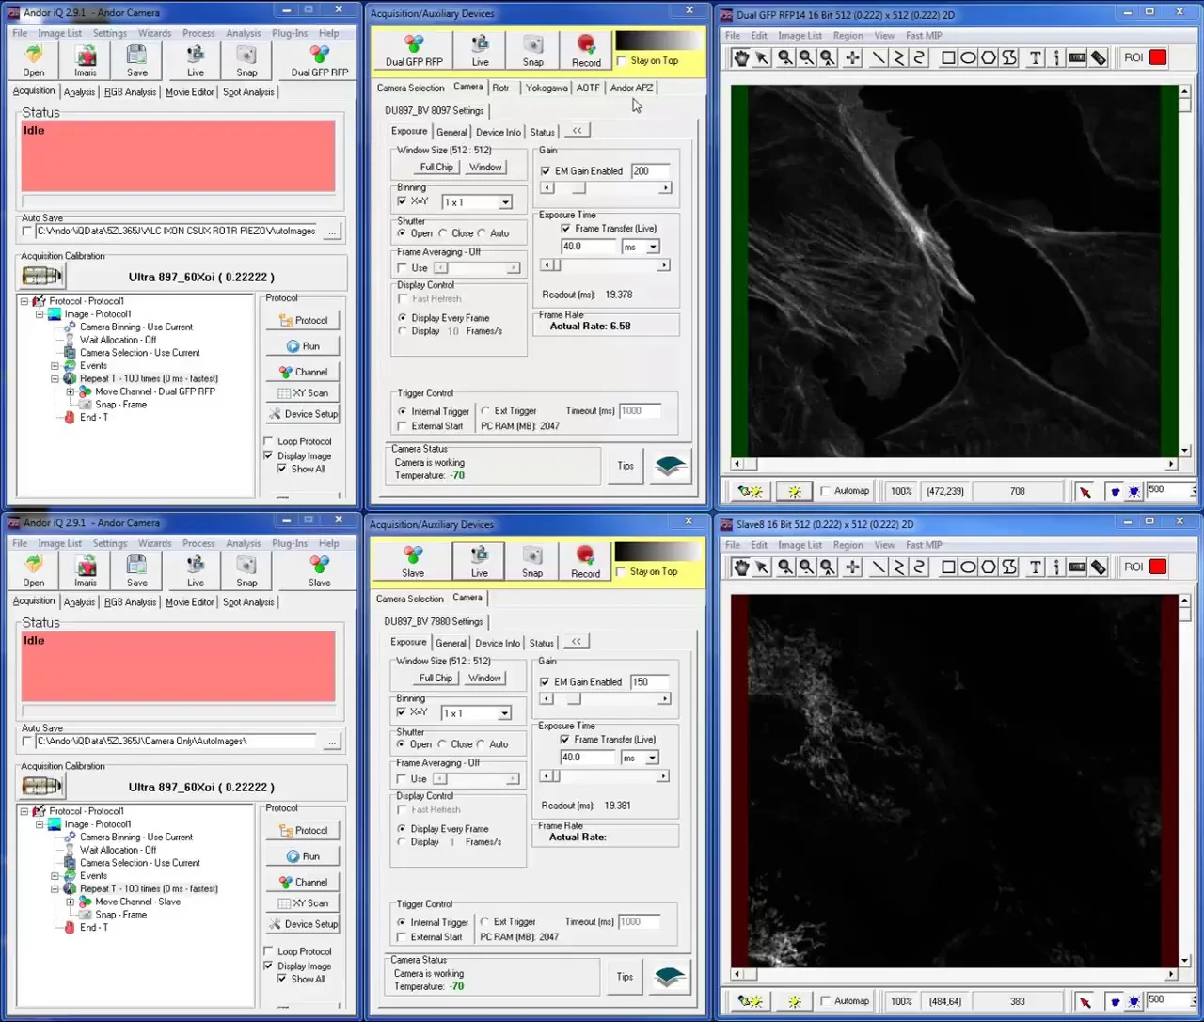The width and height of the screenshot is (1204, 1022).
Task: Open Fast MIP menu in Slave8 image window
Action: click(924, 545)
